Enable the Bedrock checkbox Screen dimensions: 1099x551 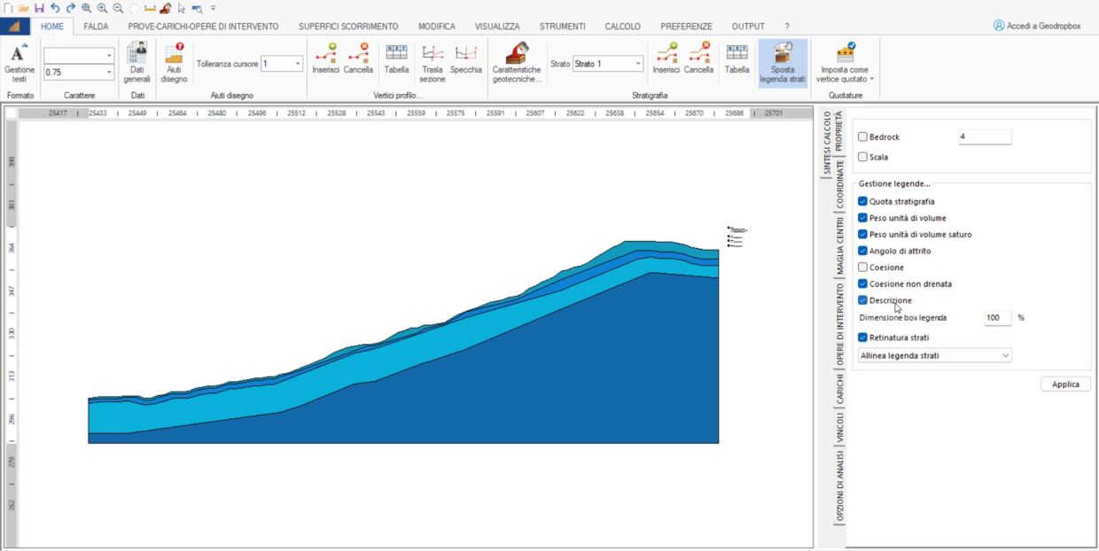click(x=863, y=137)
